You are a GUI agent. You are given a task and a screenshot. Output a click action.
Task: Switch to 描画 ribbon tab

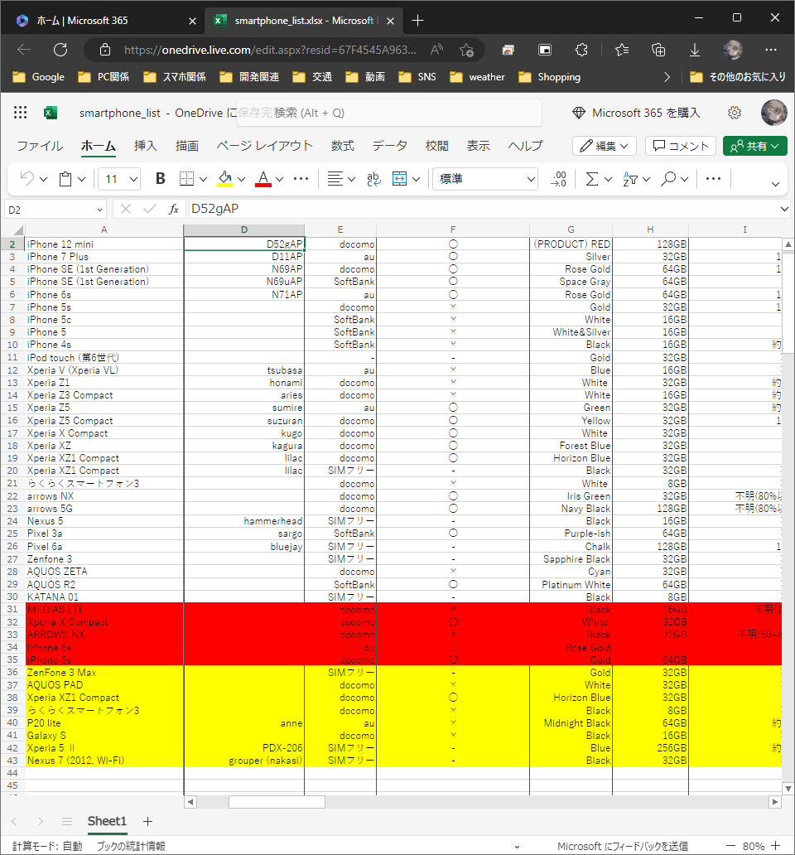pyautogui.click(x=187, y=146)
